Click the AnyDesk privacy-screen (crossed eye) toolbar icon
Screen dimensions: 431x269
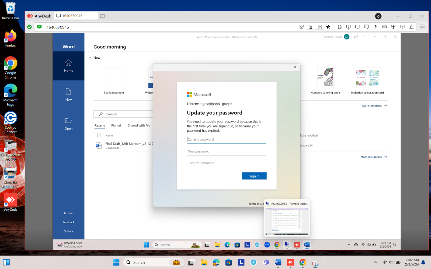302,27
